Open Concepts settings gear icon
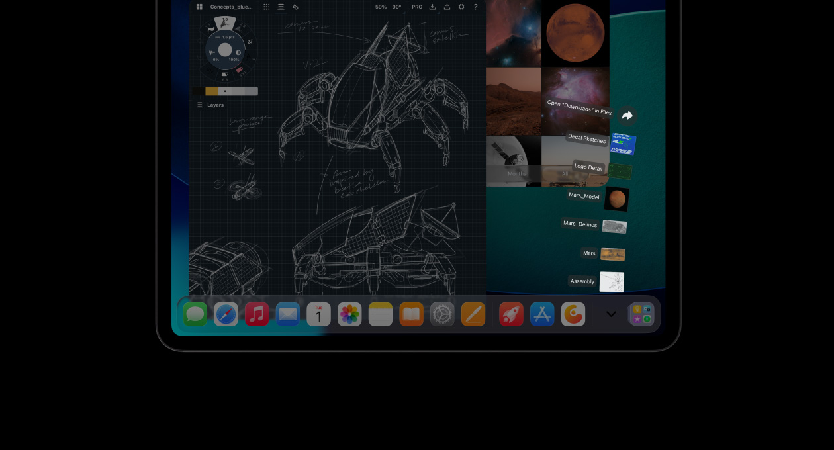Screen dimensions: 834x450 [x=461, y=7]
